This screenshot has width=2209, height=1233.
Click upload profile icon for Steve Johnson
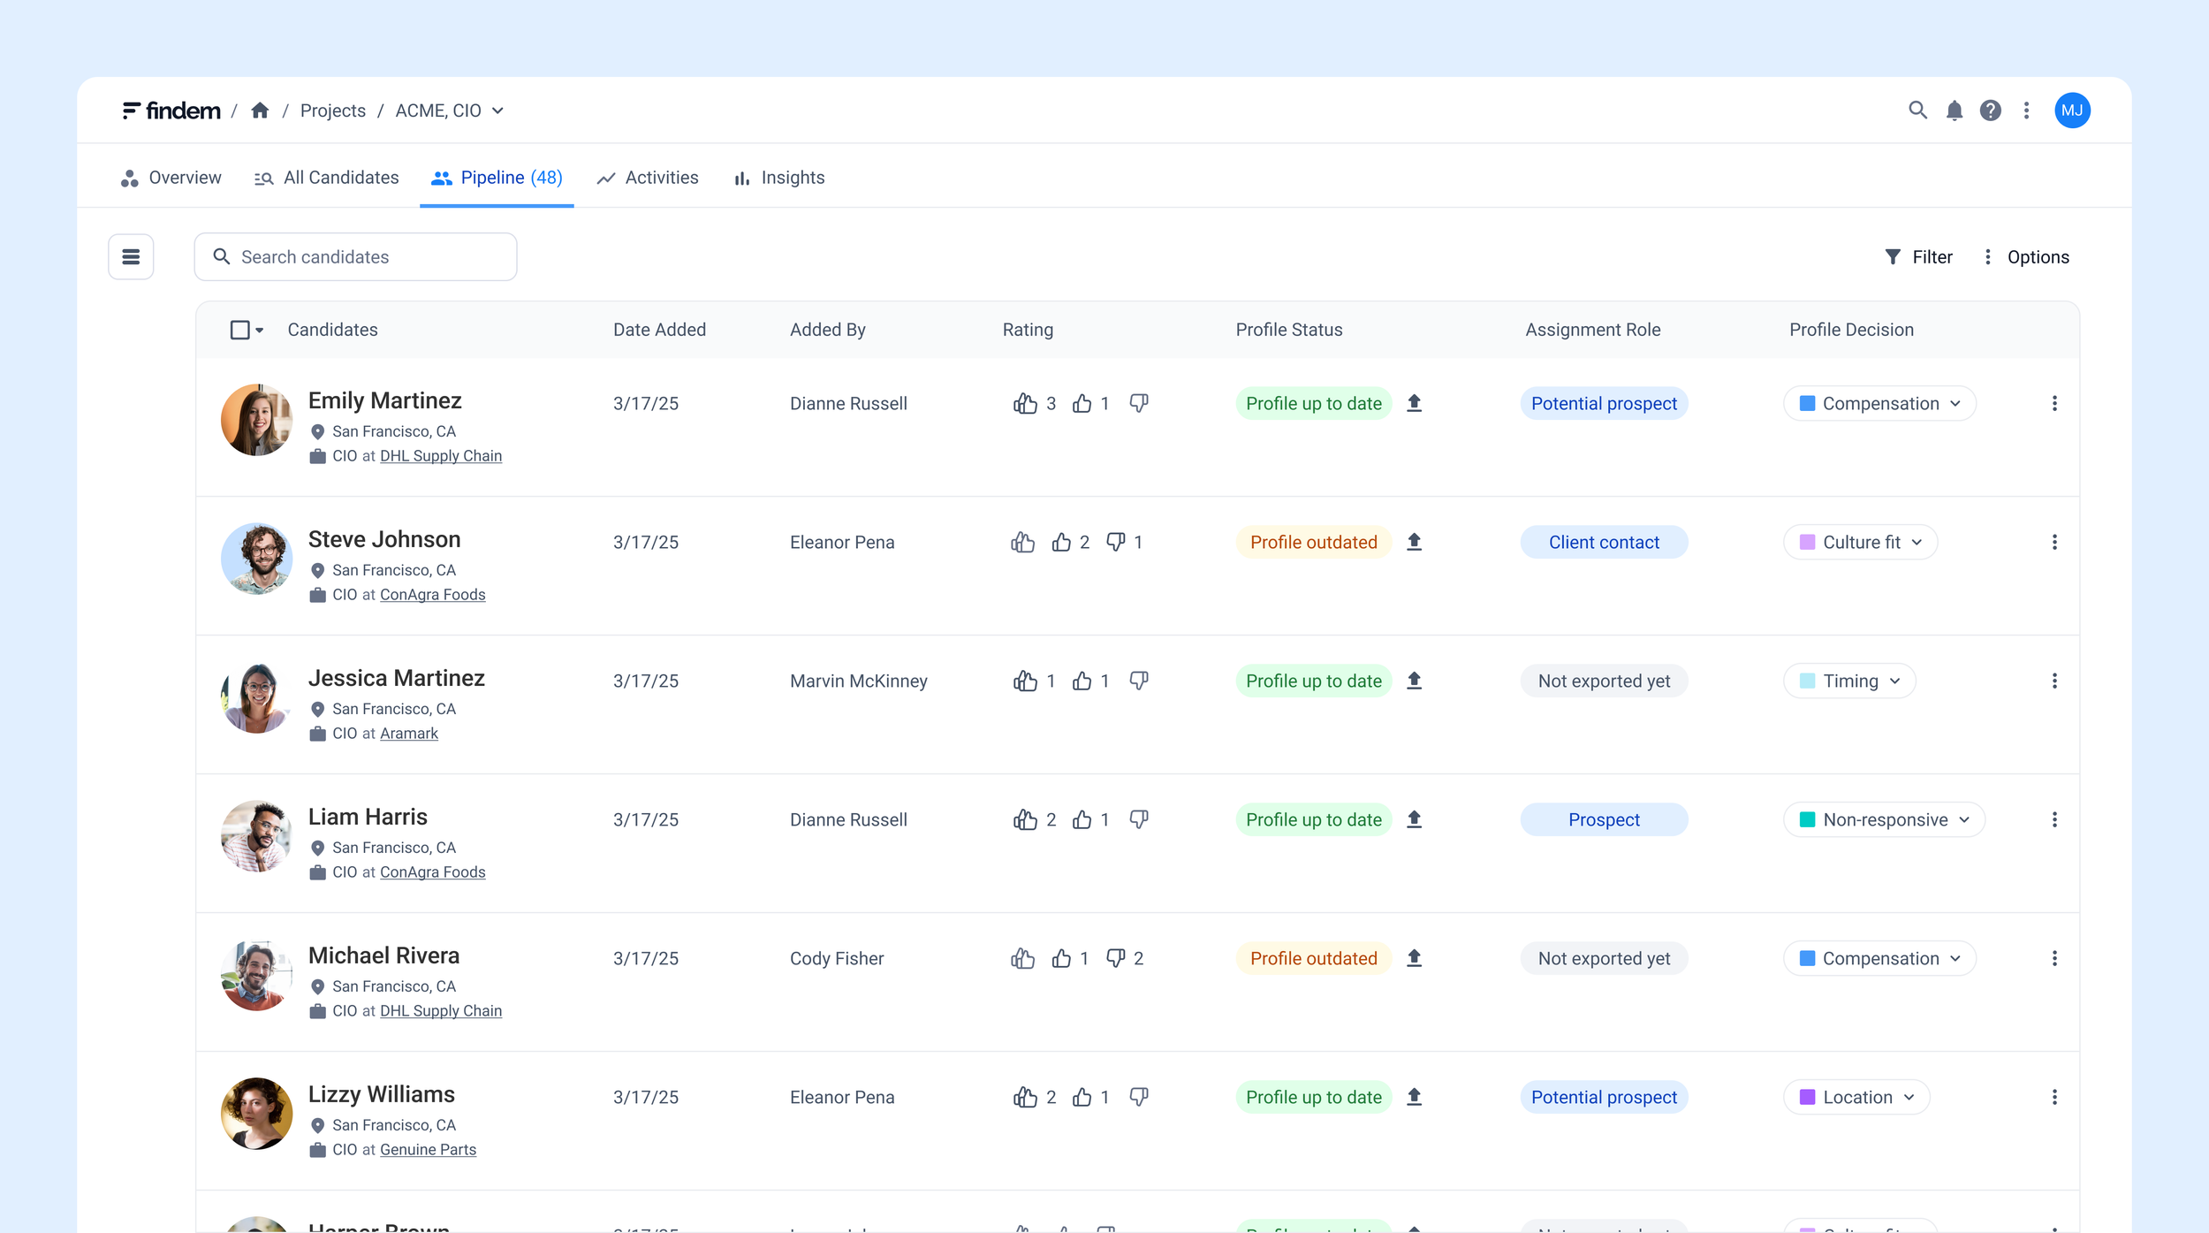click(1414, 542)
